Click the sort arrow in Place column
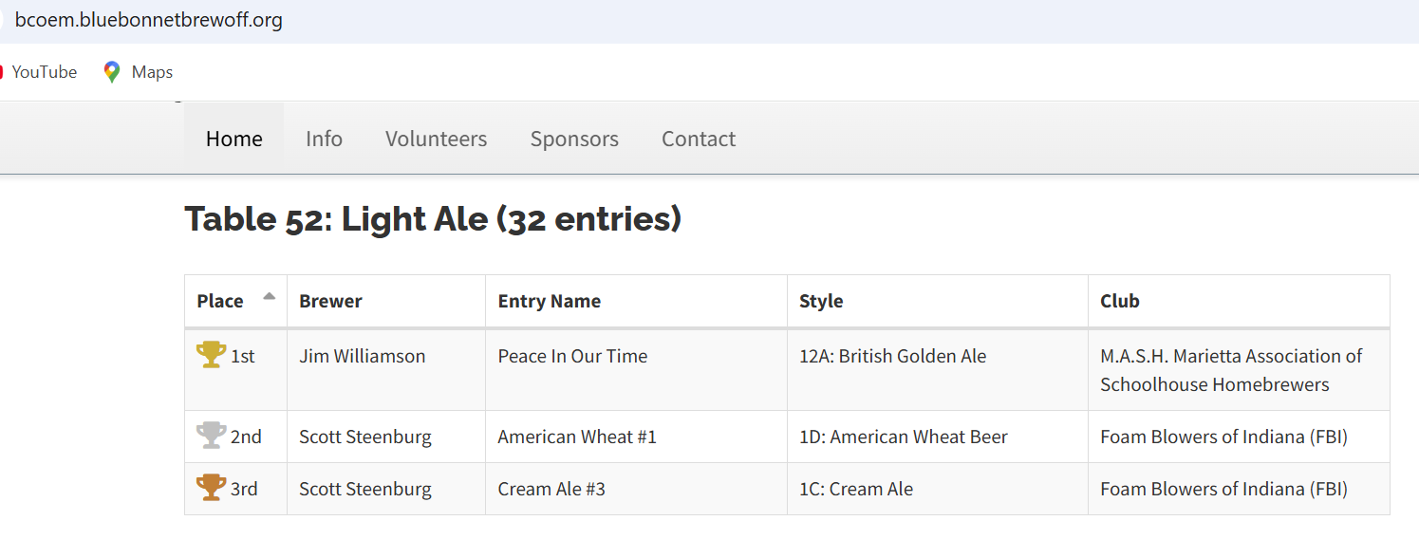Screen dimensions: 1419x558 point(269,297)
